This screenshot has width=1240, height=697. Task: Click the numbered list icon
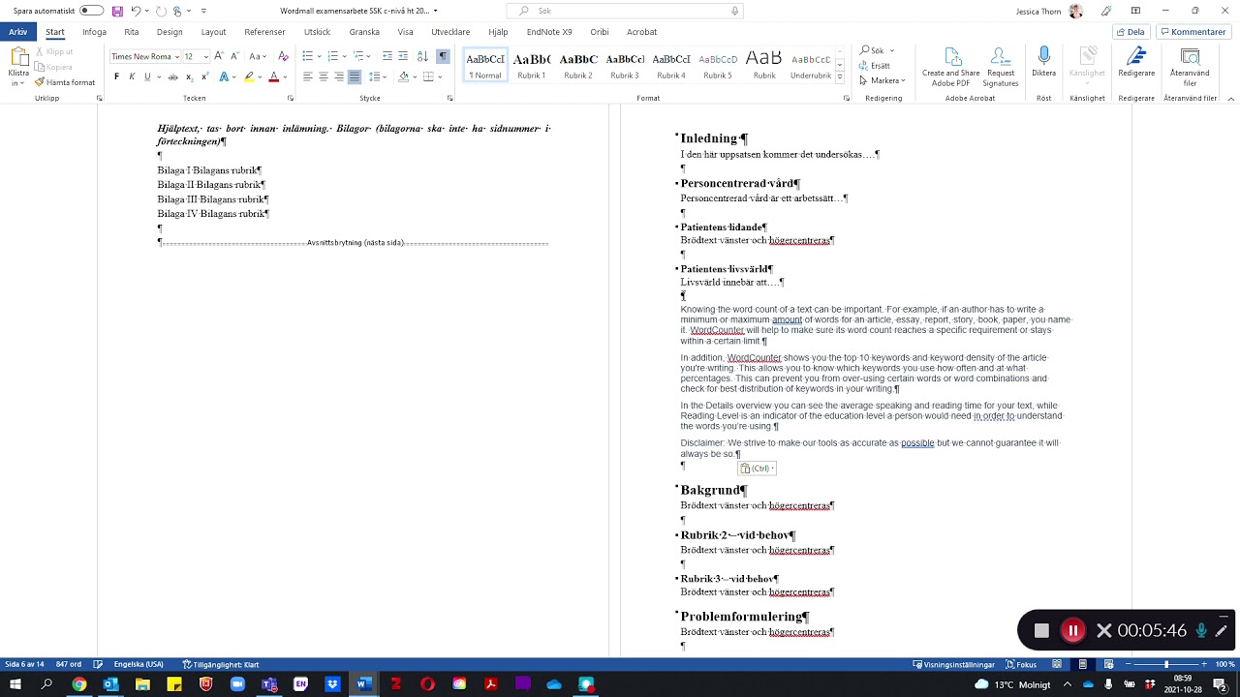[x=333, y=56]
